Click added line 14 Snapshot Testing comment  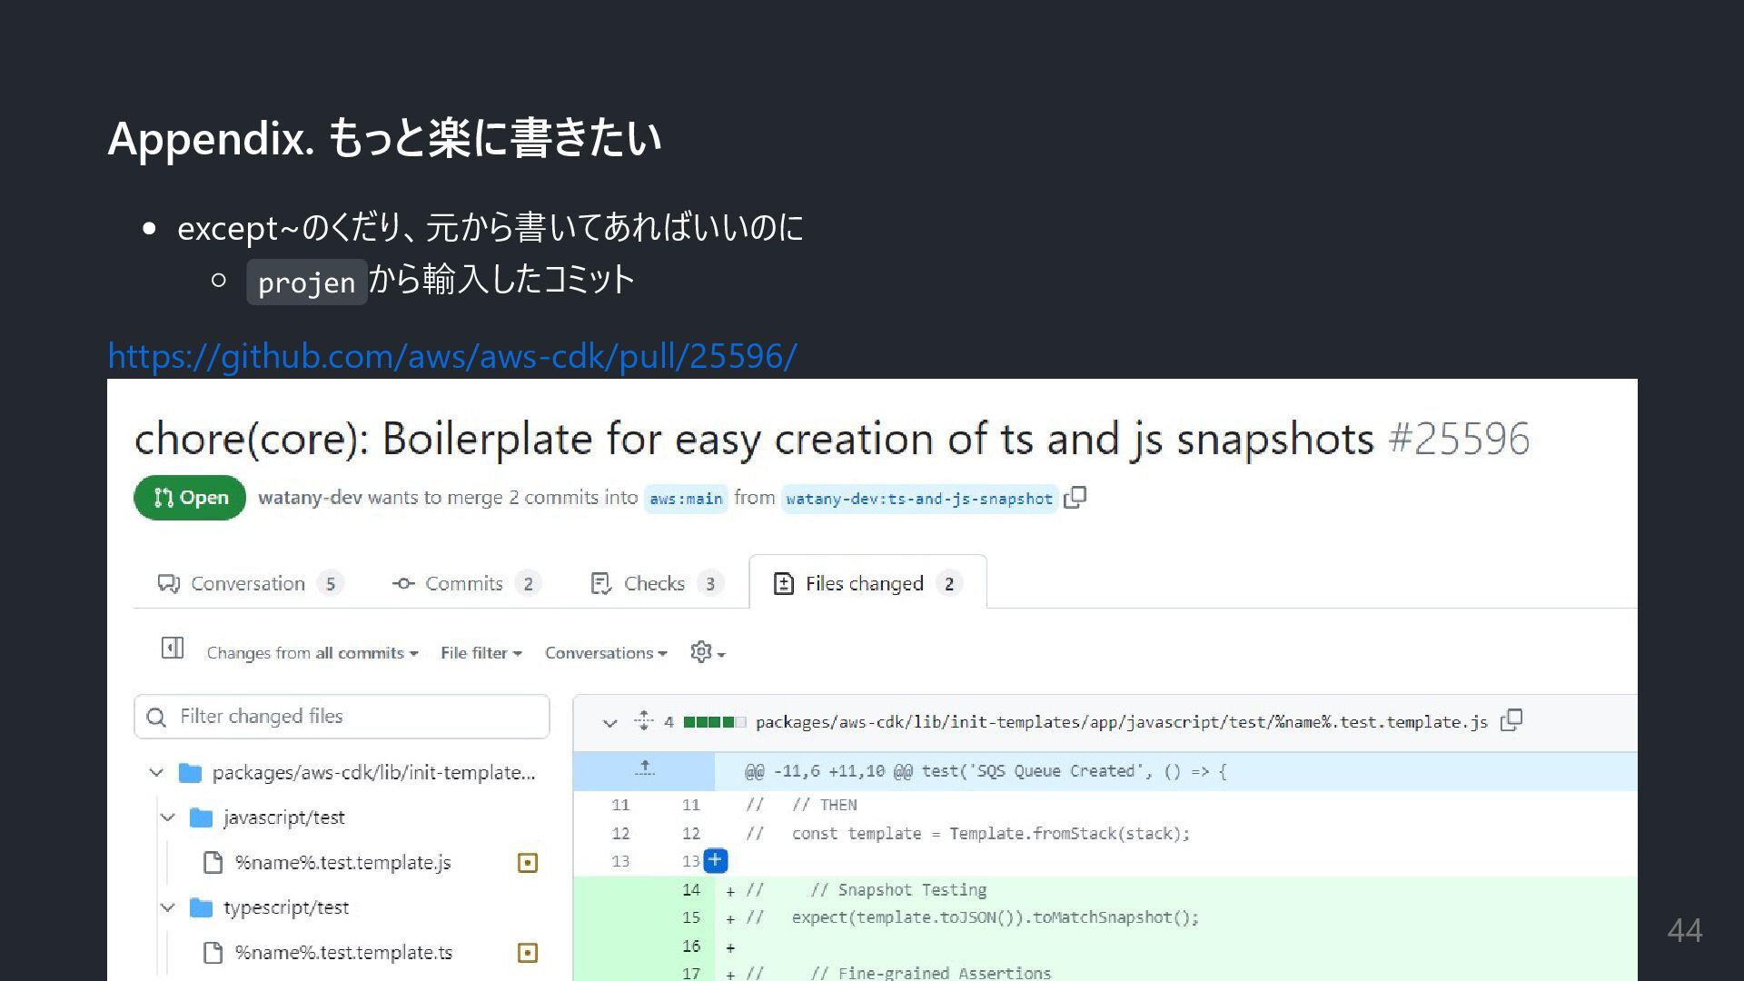(898, 890)
